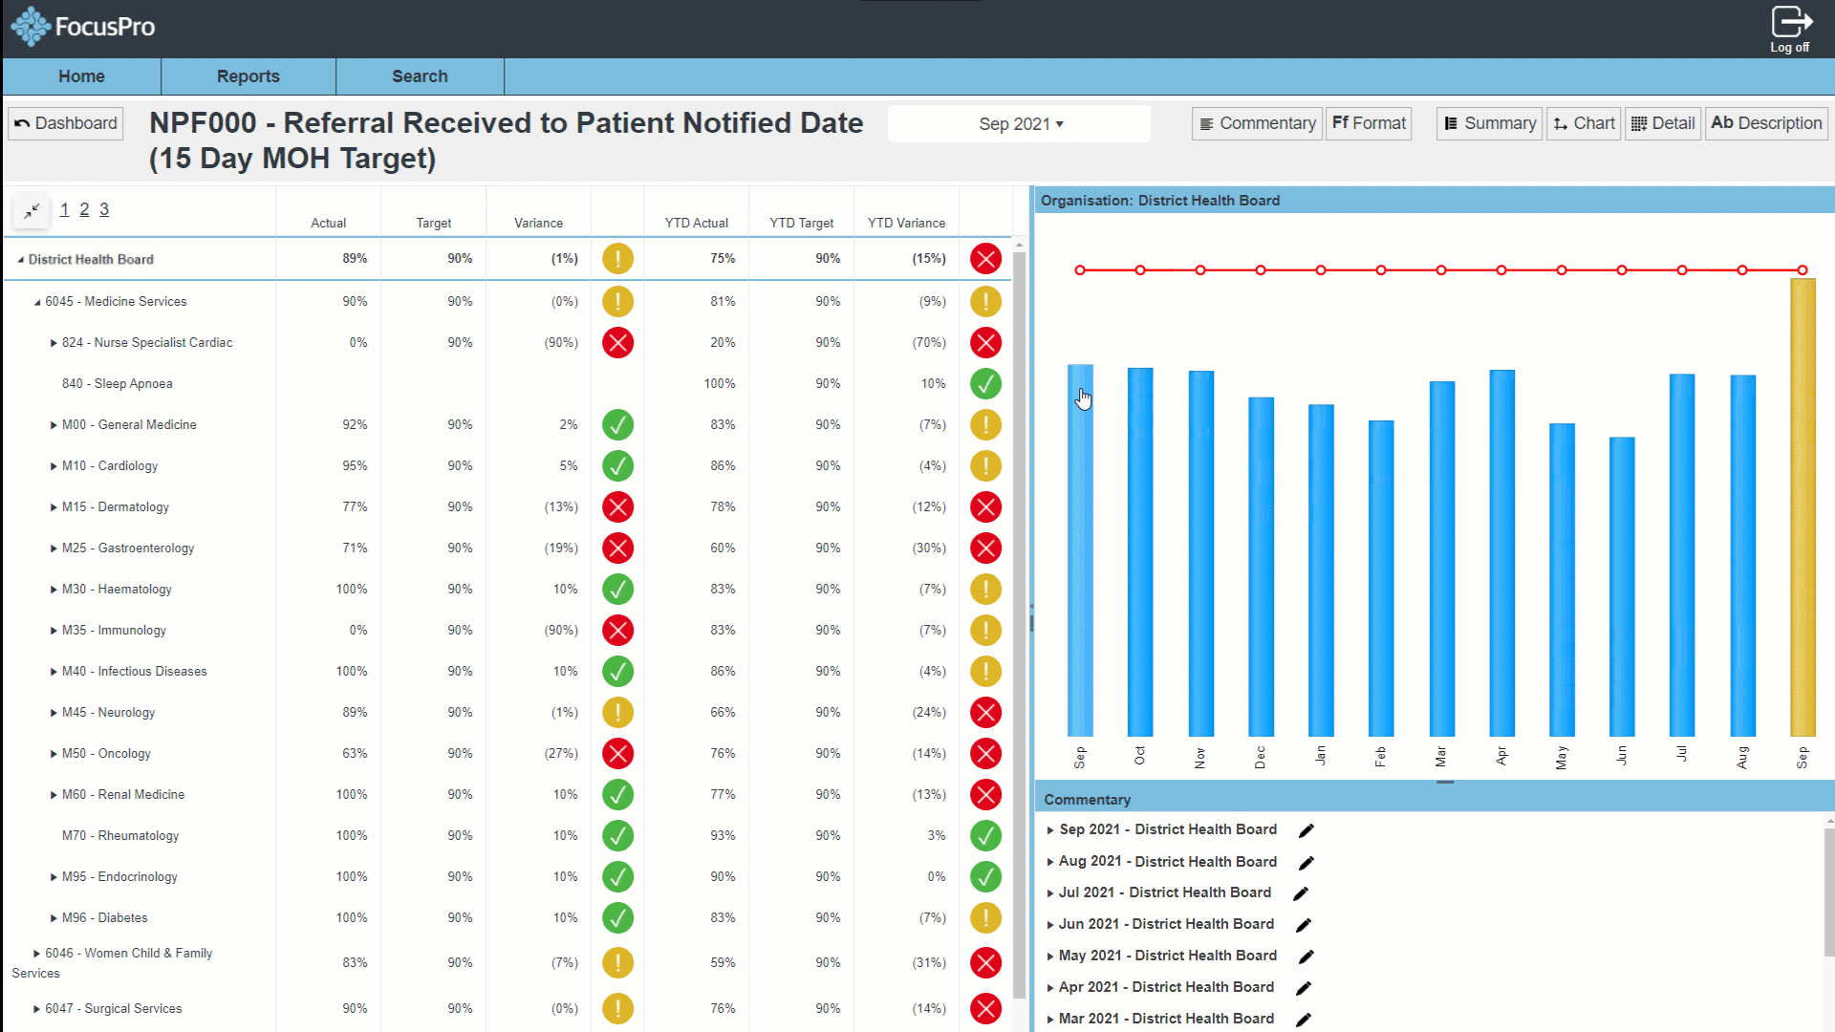1835x1032 pixels.
Task: Switch to Detail view
Action: tap(1663, 123)
